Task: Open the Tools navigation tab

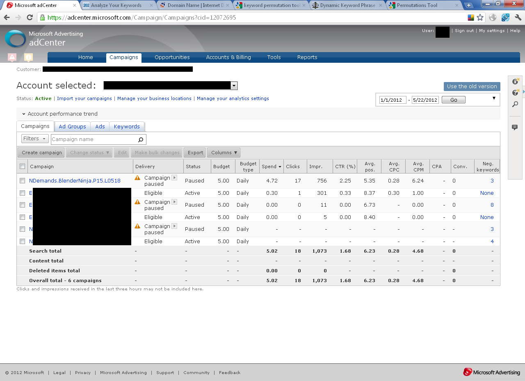Action: point(274,57)
